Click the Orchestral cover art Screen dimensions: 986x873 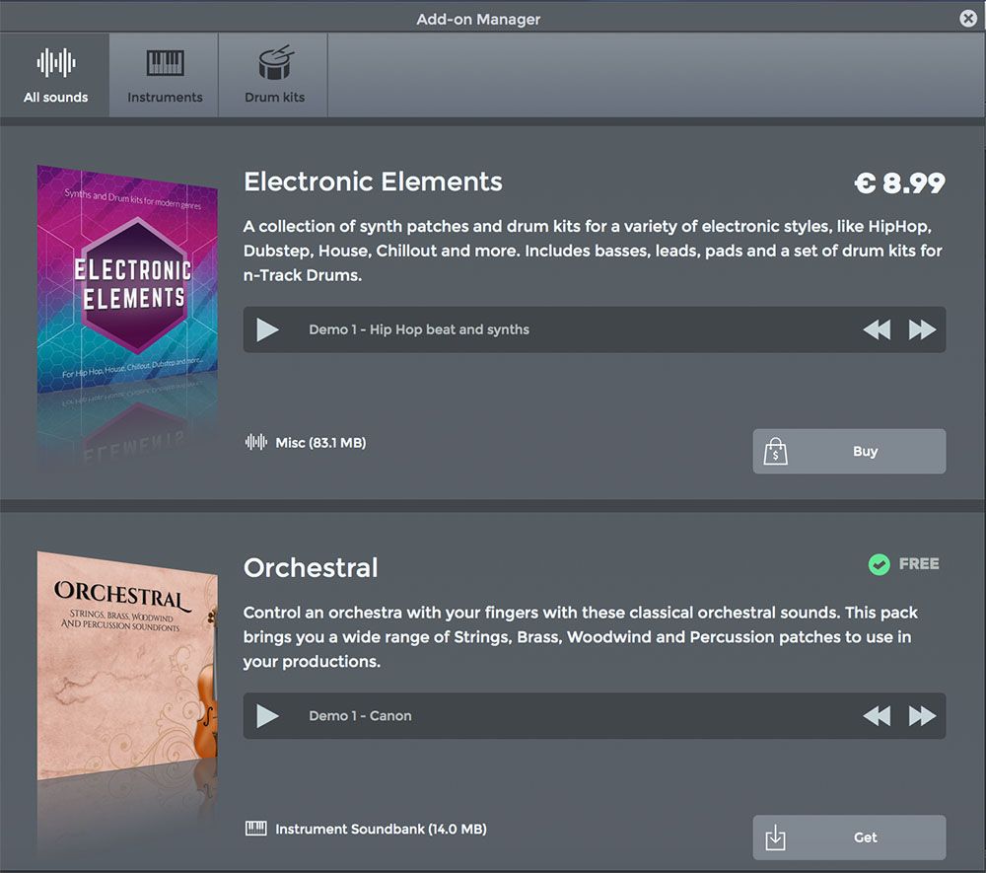[x=127, y=666]
